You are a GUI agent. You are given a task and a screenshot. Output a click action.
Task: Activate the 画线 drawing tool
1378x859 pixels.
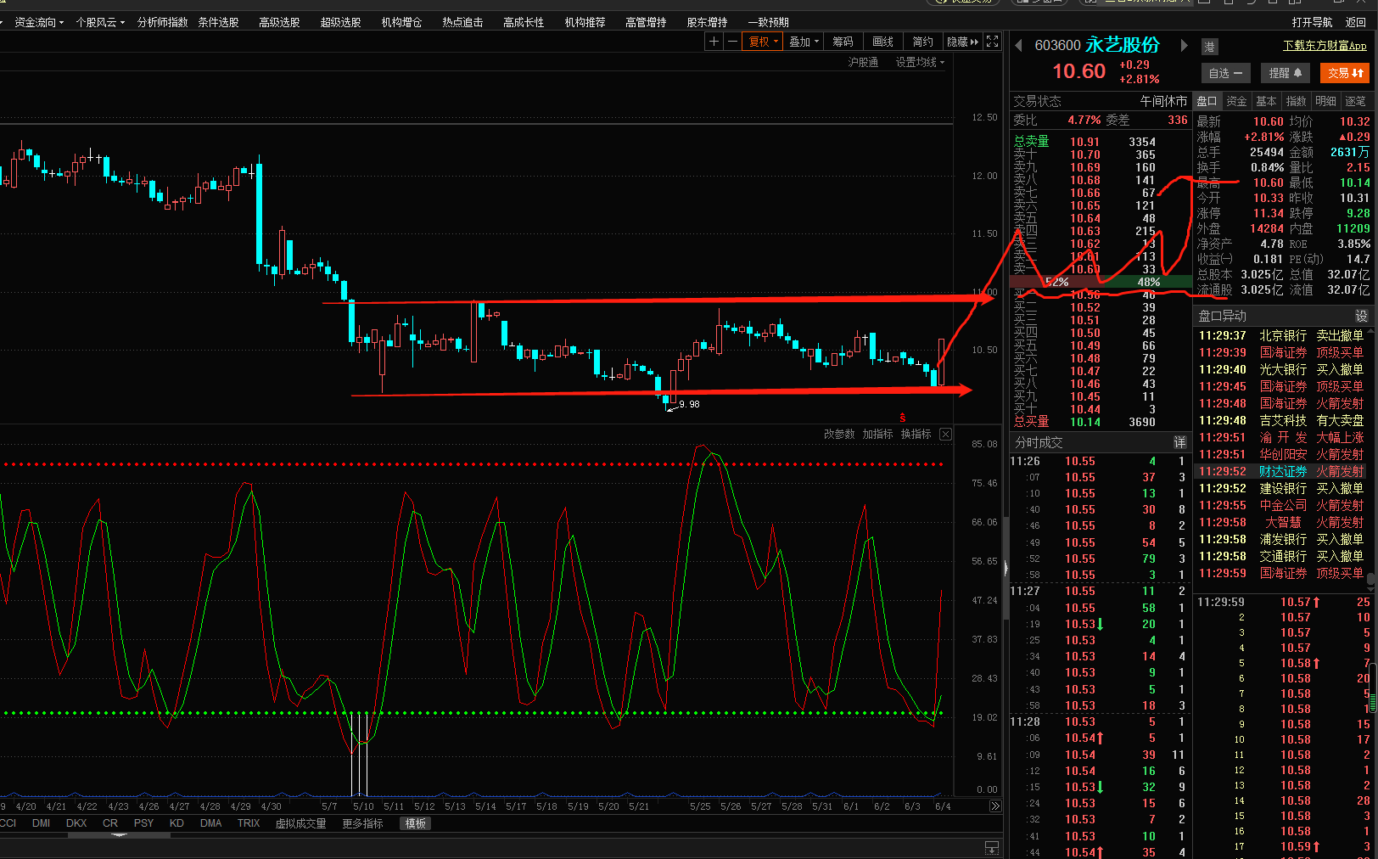tap(882, 42)
